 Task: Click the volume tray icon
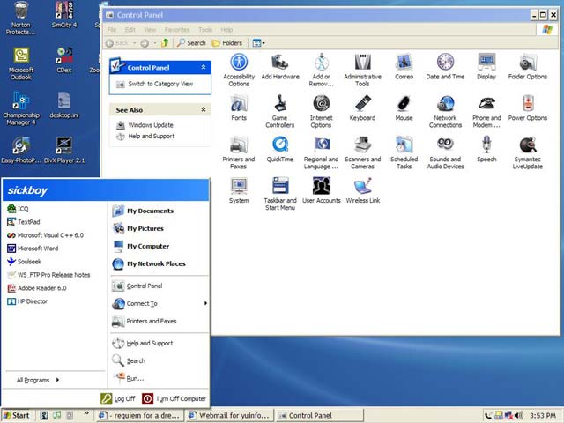click(x=518, y=416)
